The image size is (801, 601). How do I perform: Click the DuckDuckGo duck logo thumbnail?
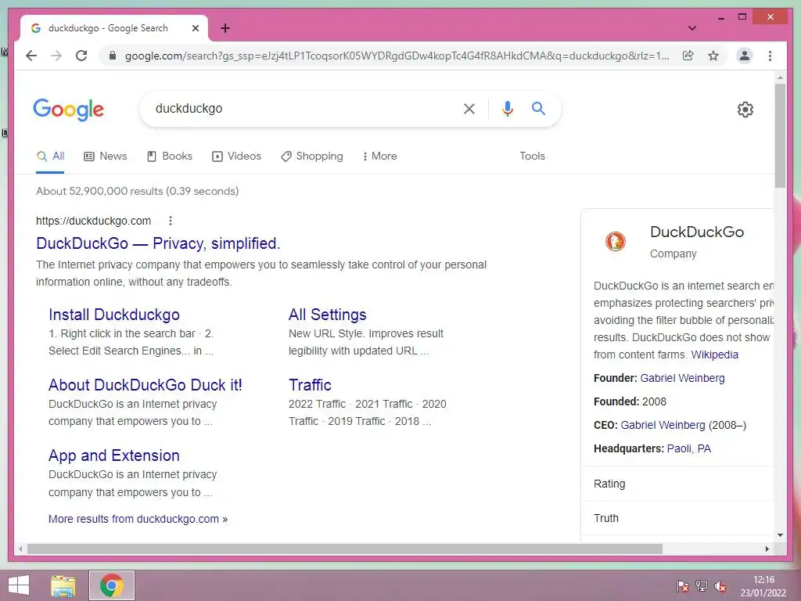pyautogui.click(x=616, y=241)
